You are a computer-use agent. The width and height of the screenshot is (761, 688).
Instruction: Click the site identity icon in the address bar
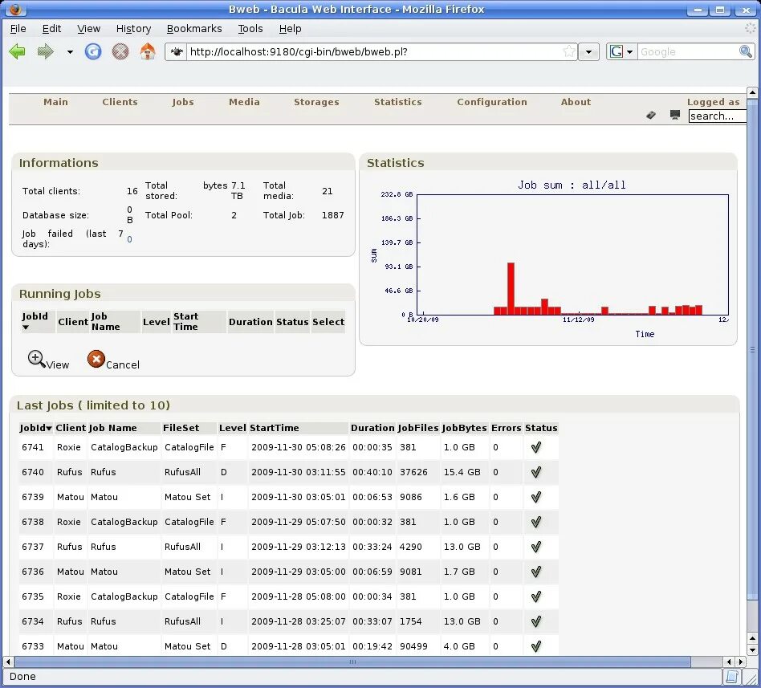[x=177, y=51]
